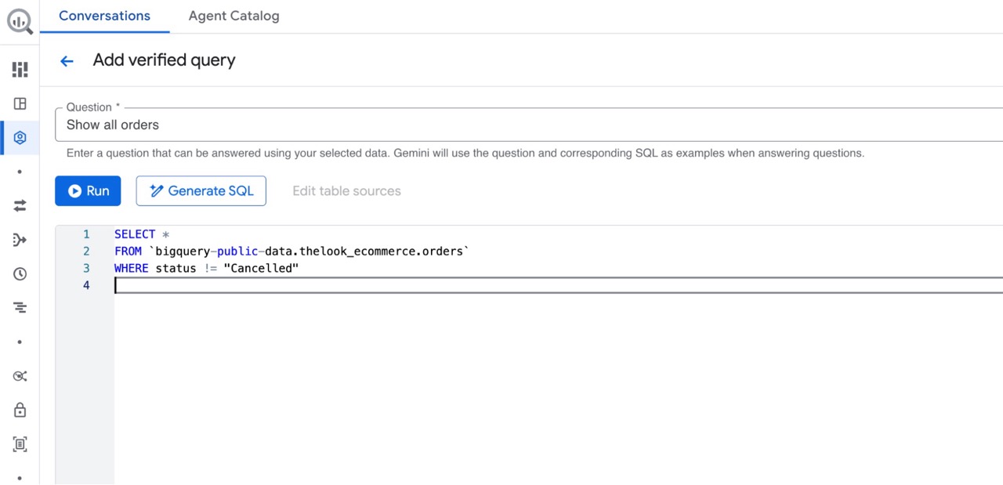Click the Generate SQL button

201,191
